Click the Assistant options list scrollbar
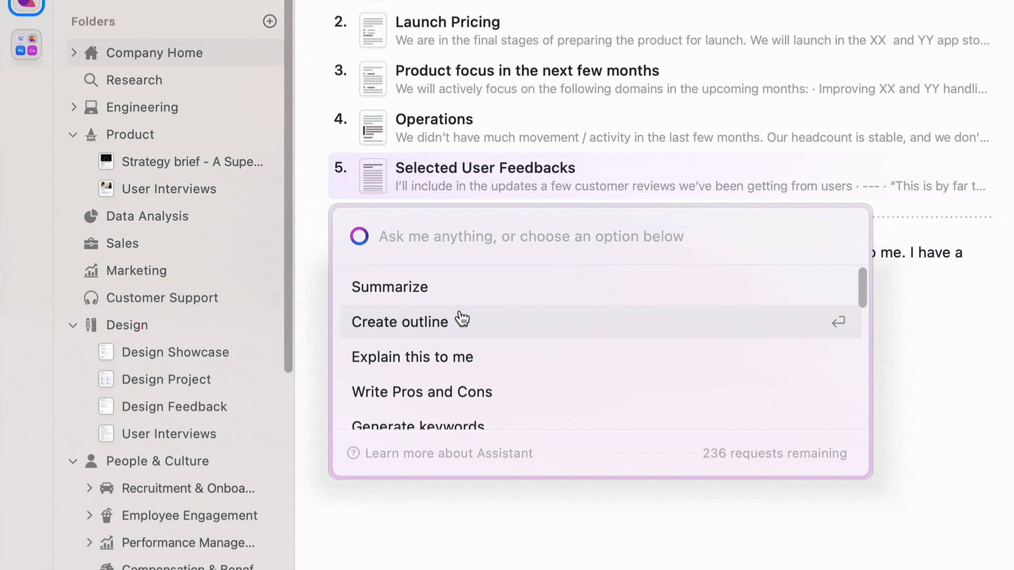 [x=862, y=288]
